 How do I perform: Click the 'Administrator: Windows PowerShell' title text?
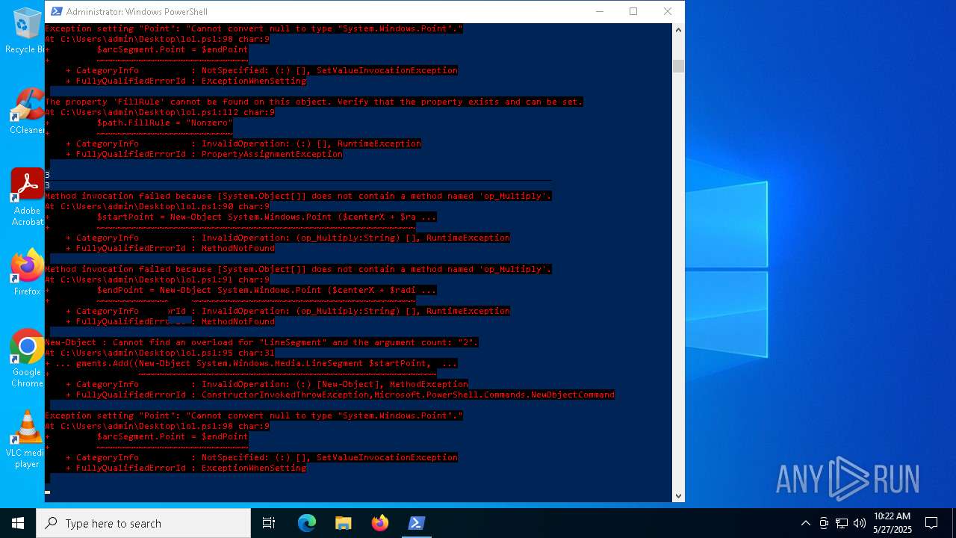coord(137,11)
